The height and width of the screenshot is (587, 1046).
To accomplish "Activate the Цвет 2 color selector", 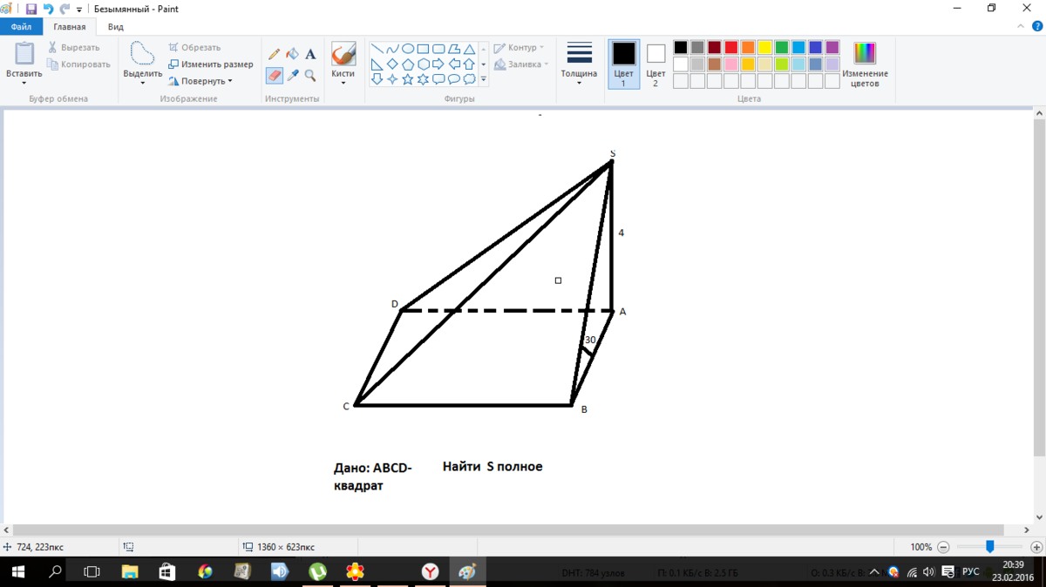I will click(x=655, y=63).
